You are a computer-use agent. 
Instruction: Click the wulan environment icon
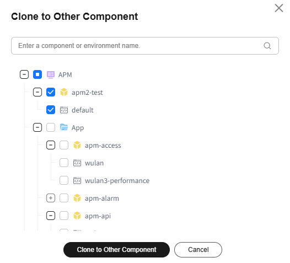pos(77,163)
